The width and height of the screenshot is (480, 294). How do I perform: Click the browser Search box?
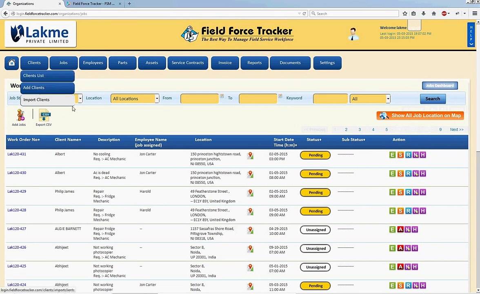(354, 13)
